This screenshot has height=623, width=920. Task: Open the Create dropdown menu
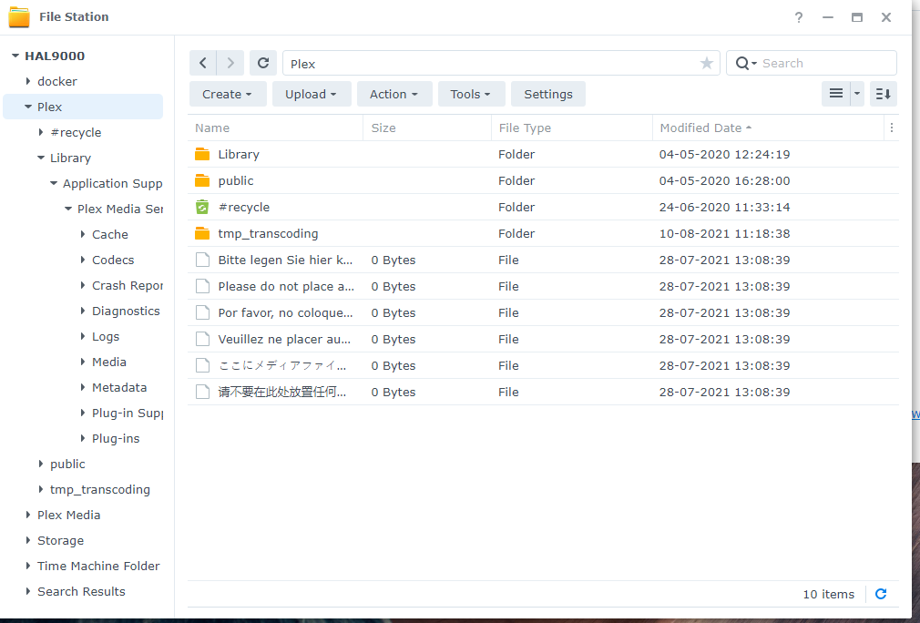click(228, 94)
